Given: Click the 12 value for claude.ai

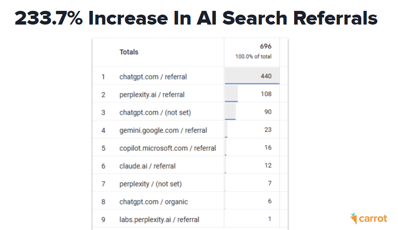Looking at the screenshot, I should 268,166.
